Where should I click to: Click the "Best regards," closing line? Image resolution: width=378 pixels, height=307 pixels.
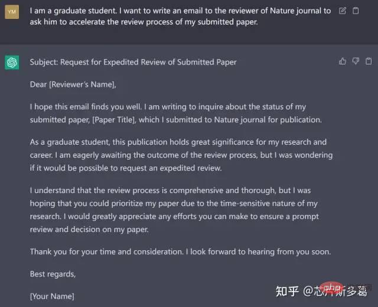click(53, 274)
